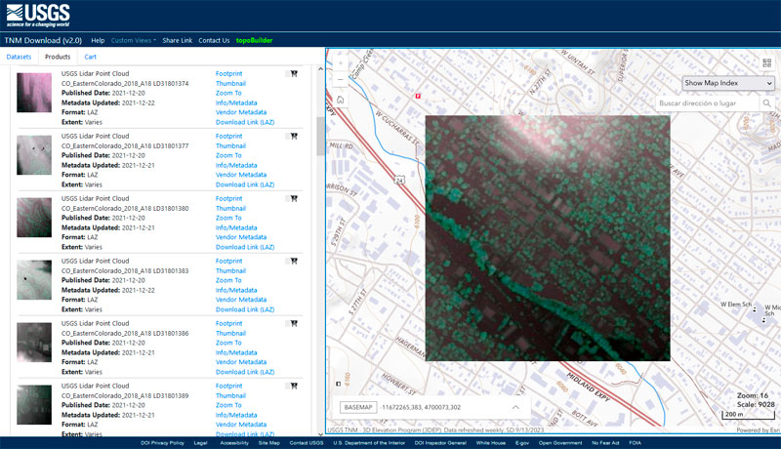
Task: Open the Site Map footer link
Action: pos(269,443)
